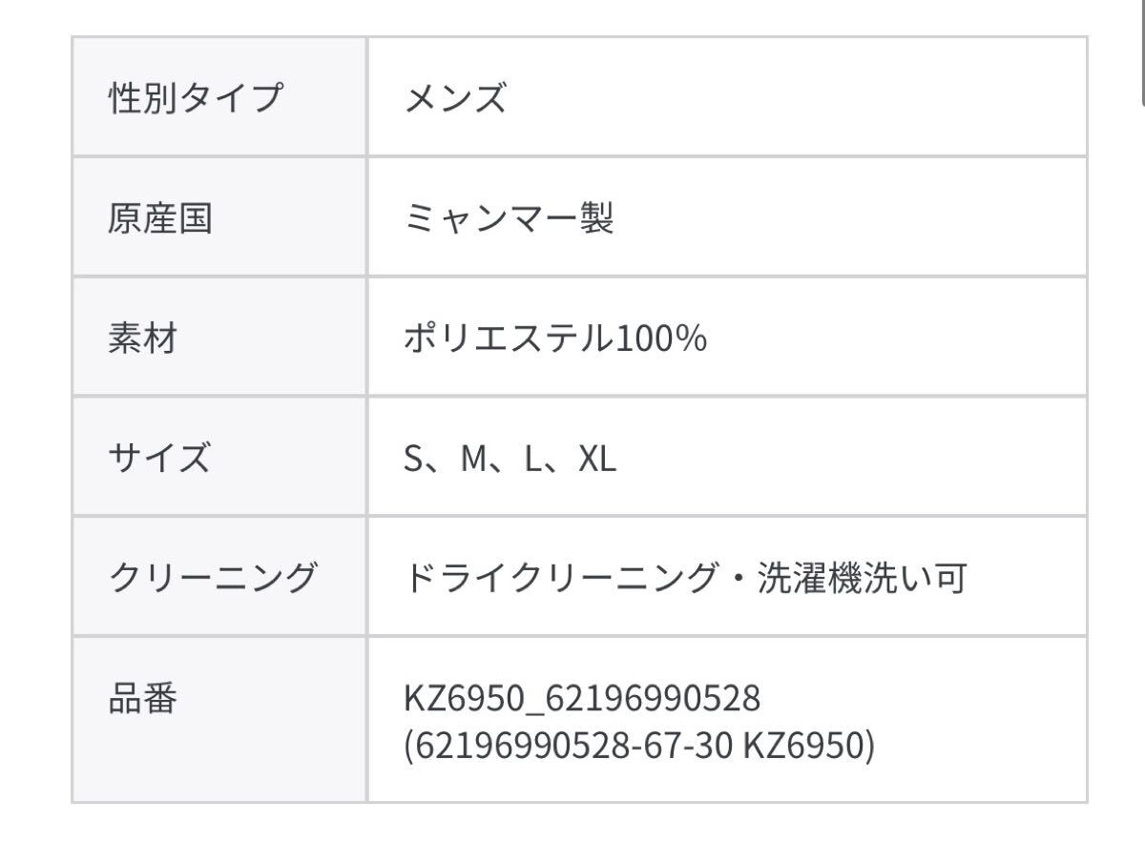Image resolution: width=1145 pixels, height=841 pixels.
Task: Select the メンズ value cell
Action: pyautogui.click(x=454, y=98)
